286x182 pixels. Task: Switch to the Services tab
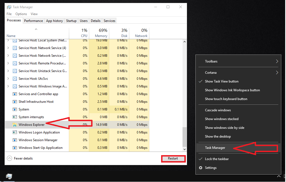point(110,21)
